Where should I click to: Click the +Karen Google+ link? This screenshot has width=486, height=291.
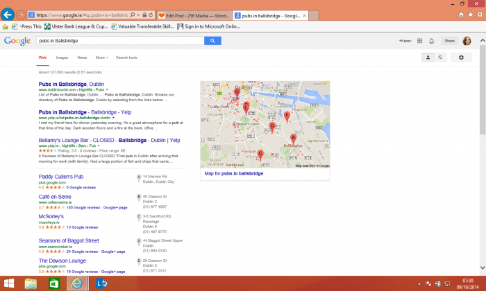pyautogui.click(x=405, y=41)
